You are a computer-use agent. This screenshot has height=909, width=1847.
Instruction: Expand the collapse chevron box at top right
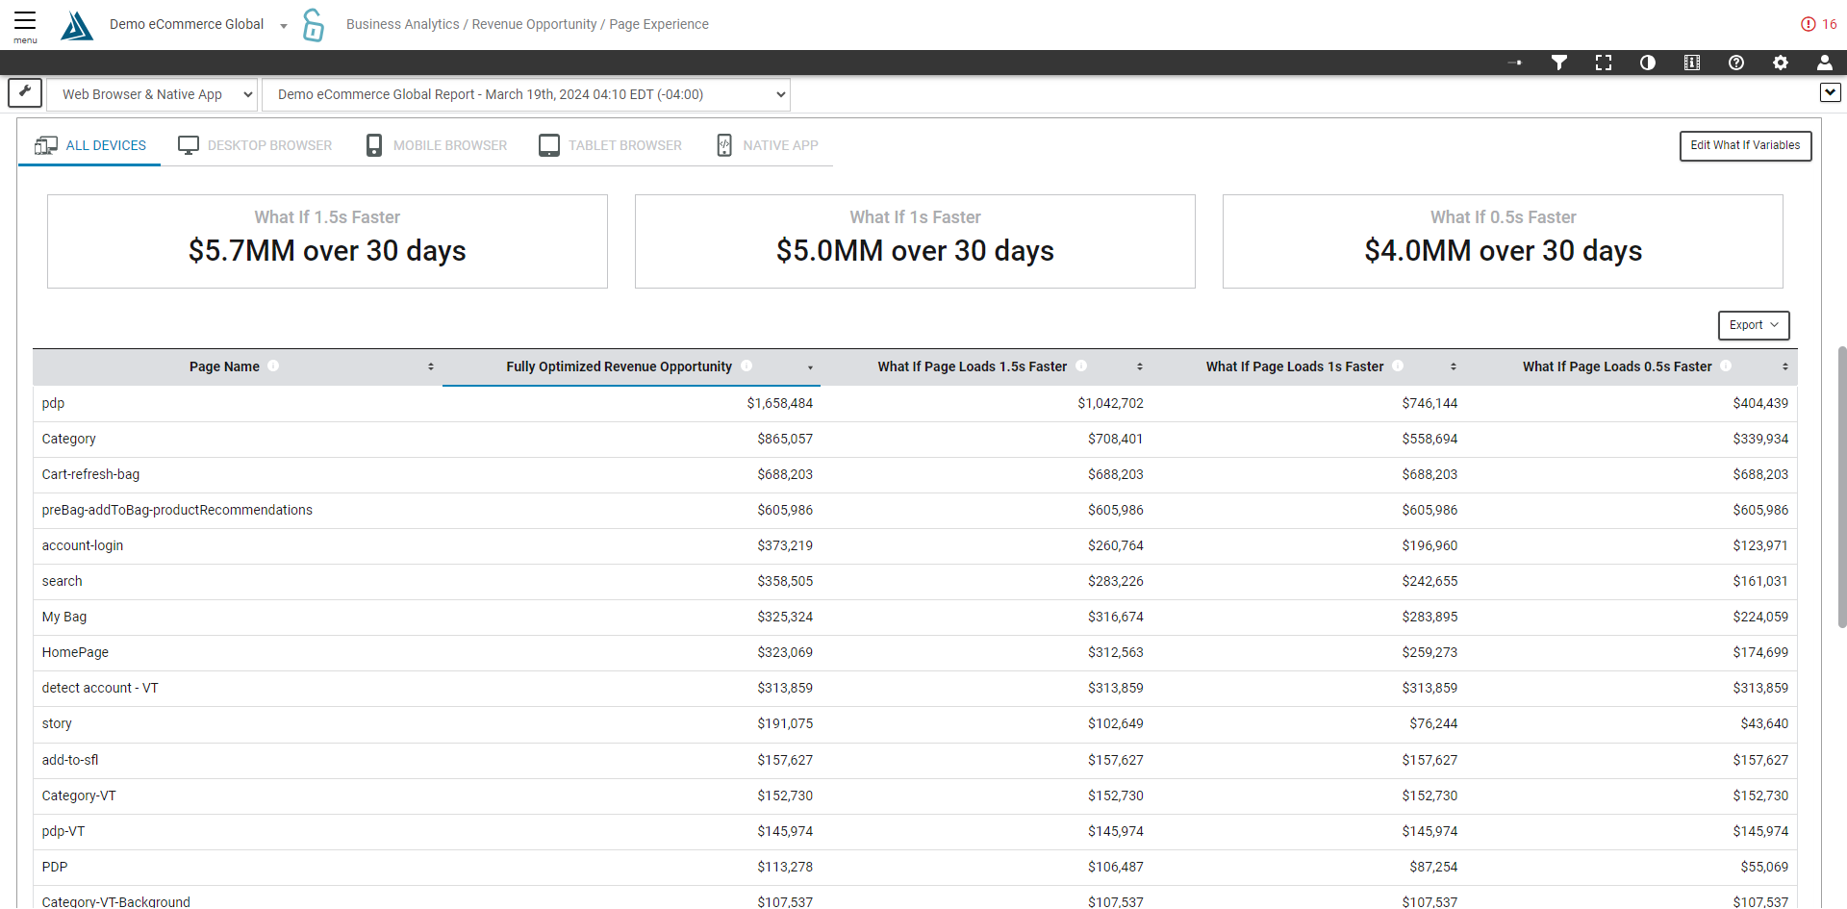1831,92
